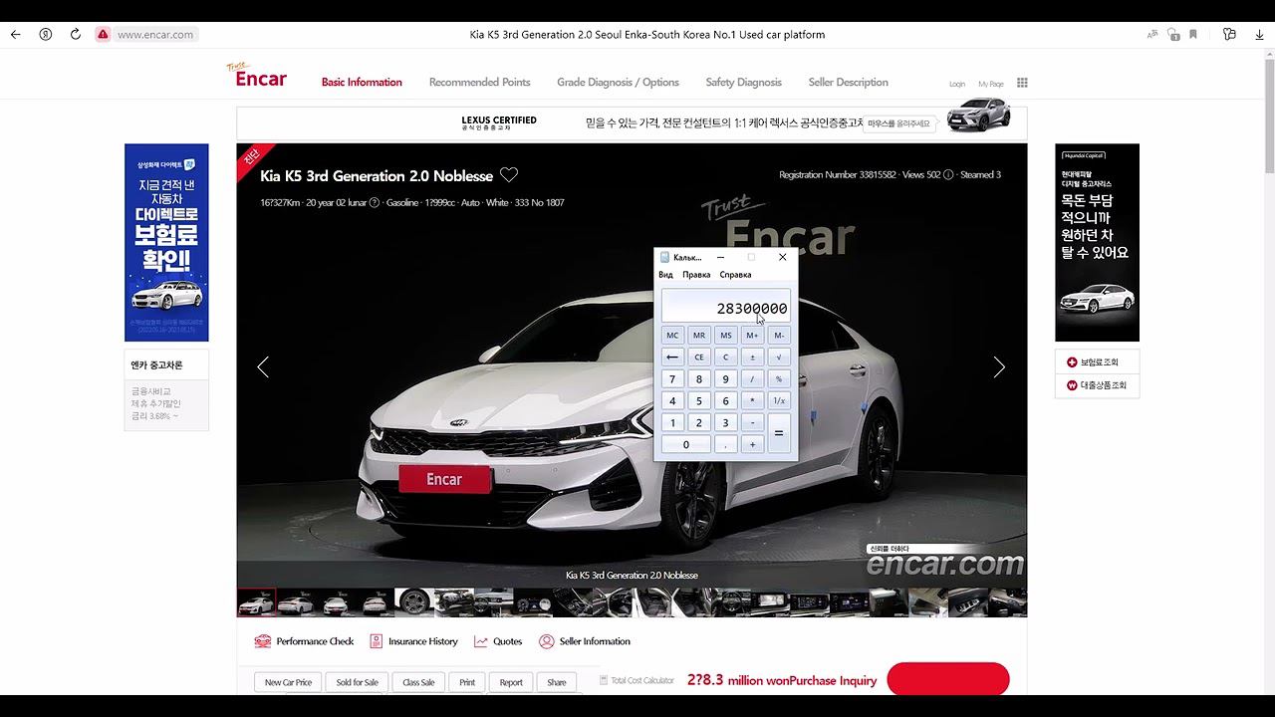The height and width of the screenshot is (717, 1275).
Task: Click 보험료조회 insurance lookup button
Action: (x=1097, y=362)
